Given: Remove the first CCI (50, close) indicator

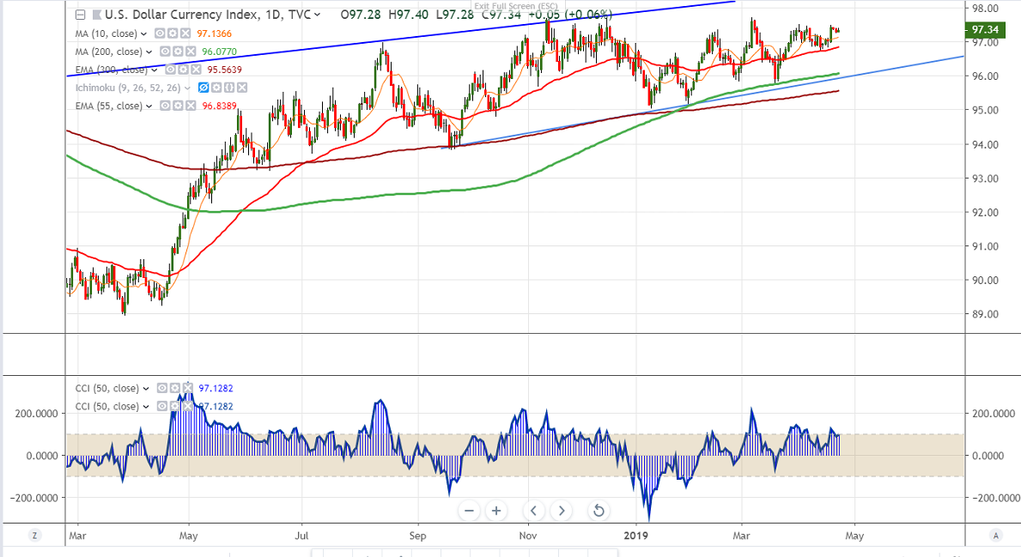Looking at the screenshot, I should tap(187, 389).
